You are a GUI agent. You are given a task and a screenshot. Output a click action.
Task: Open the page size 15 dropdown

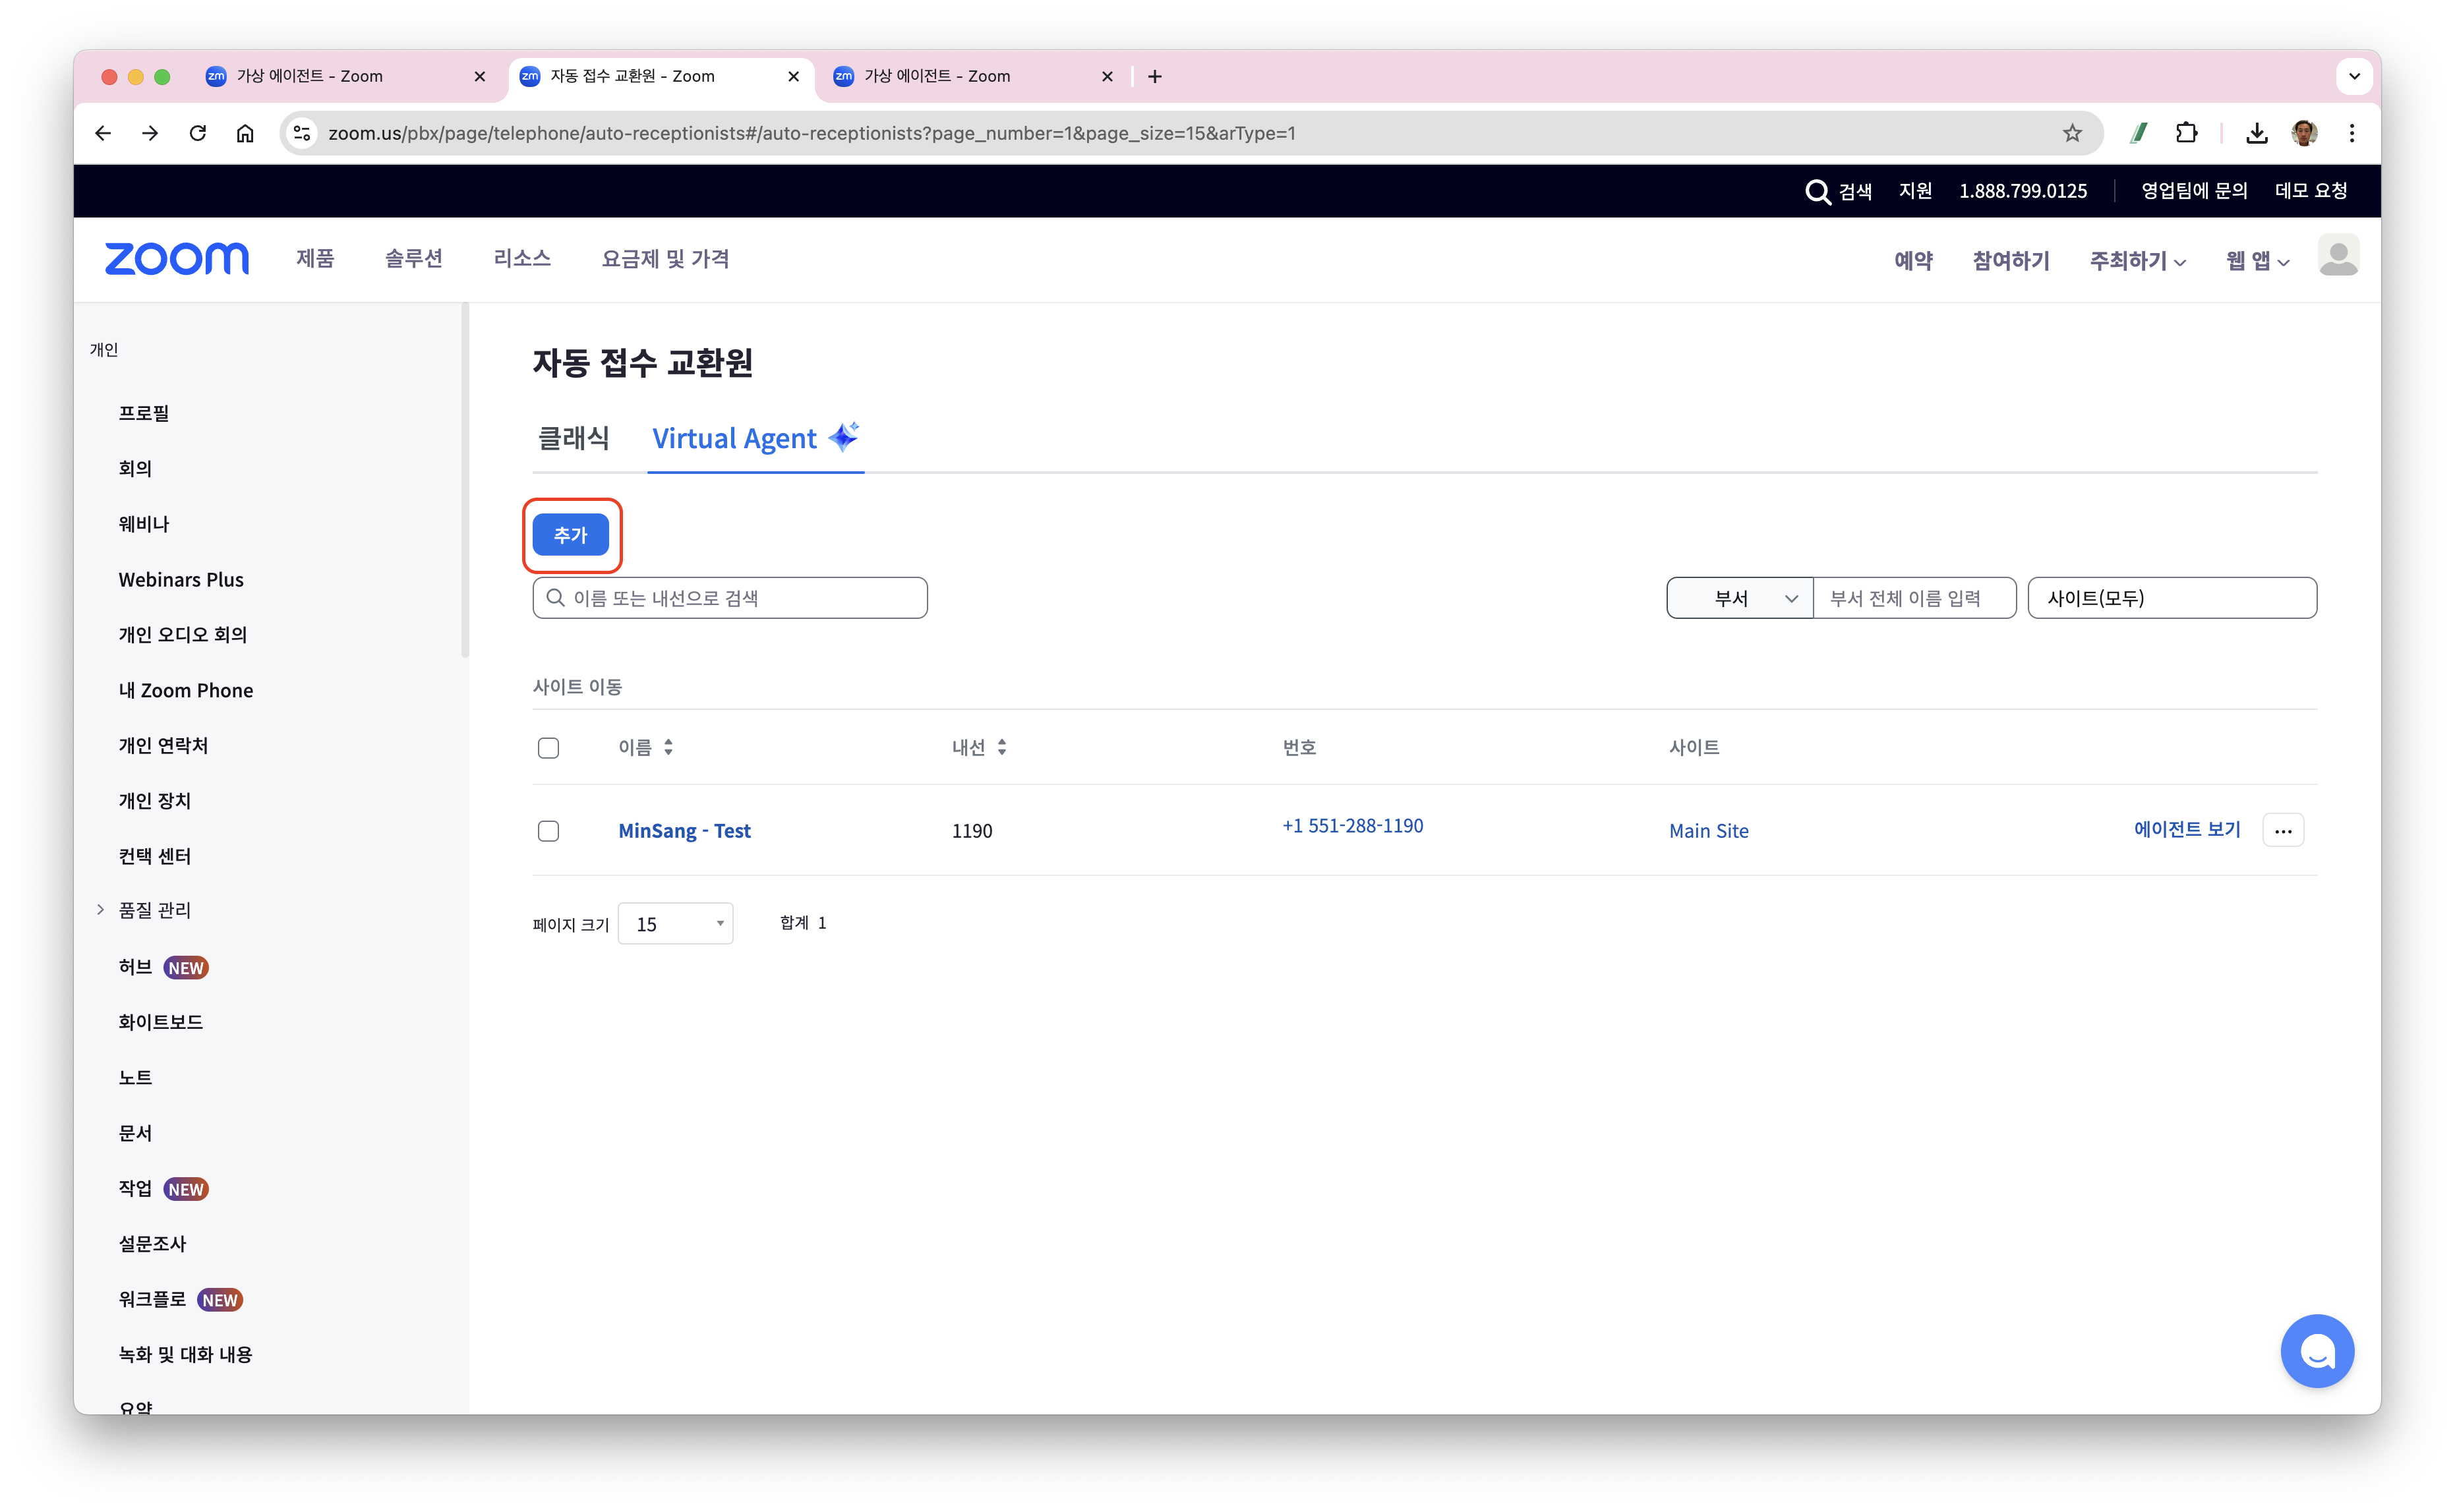click(x=676, y=924)
